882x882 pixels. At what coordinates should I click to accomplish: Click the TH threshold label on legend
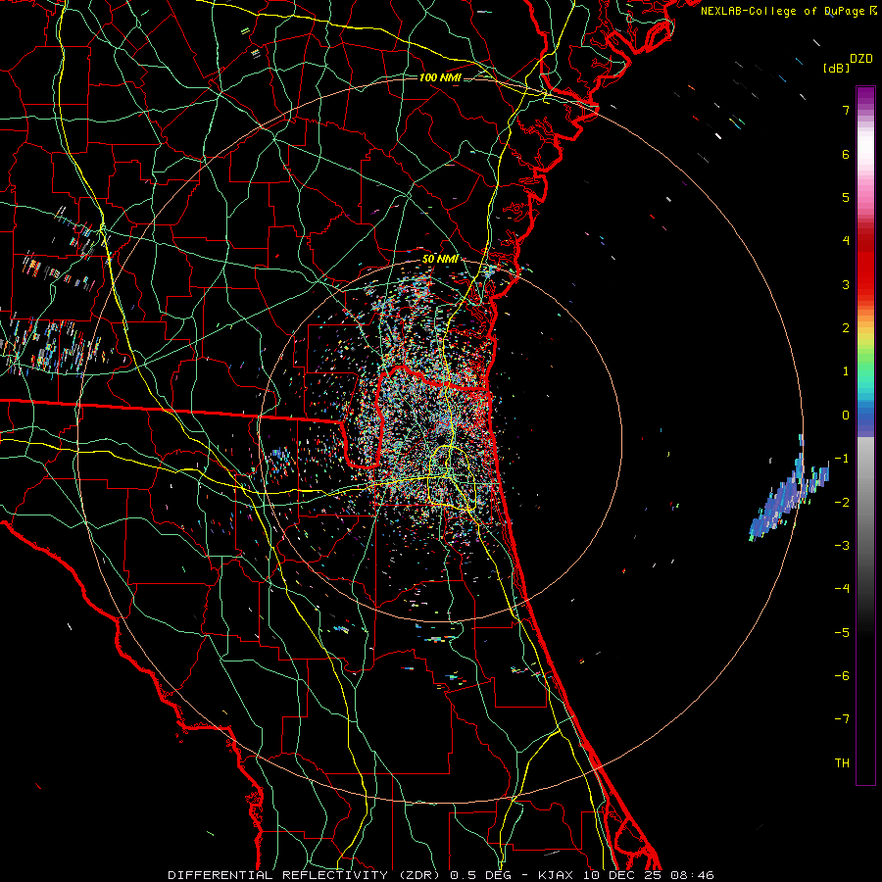842,763
